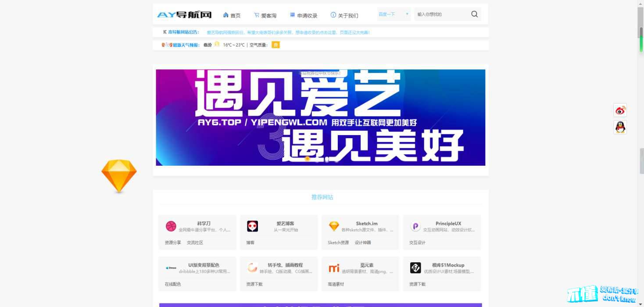This screenshot has width=644, height=307.
Task: Select the 高清素材 tag
Action: (336, 284)
